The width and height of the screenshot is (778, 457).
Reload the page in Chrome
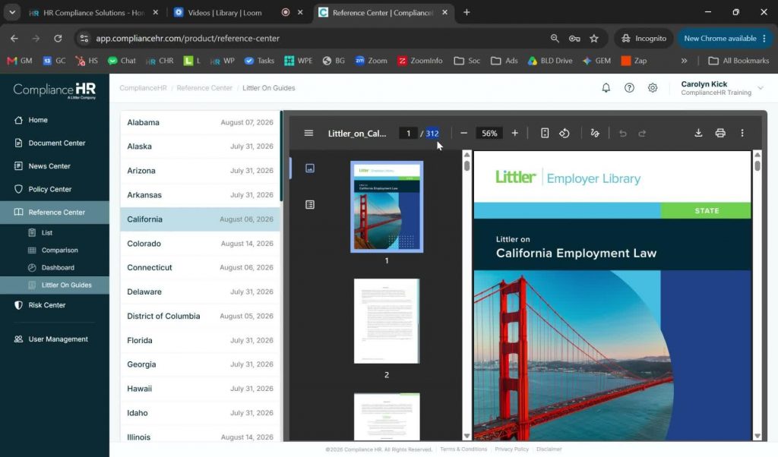tap(58, 38)
